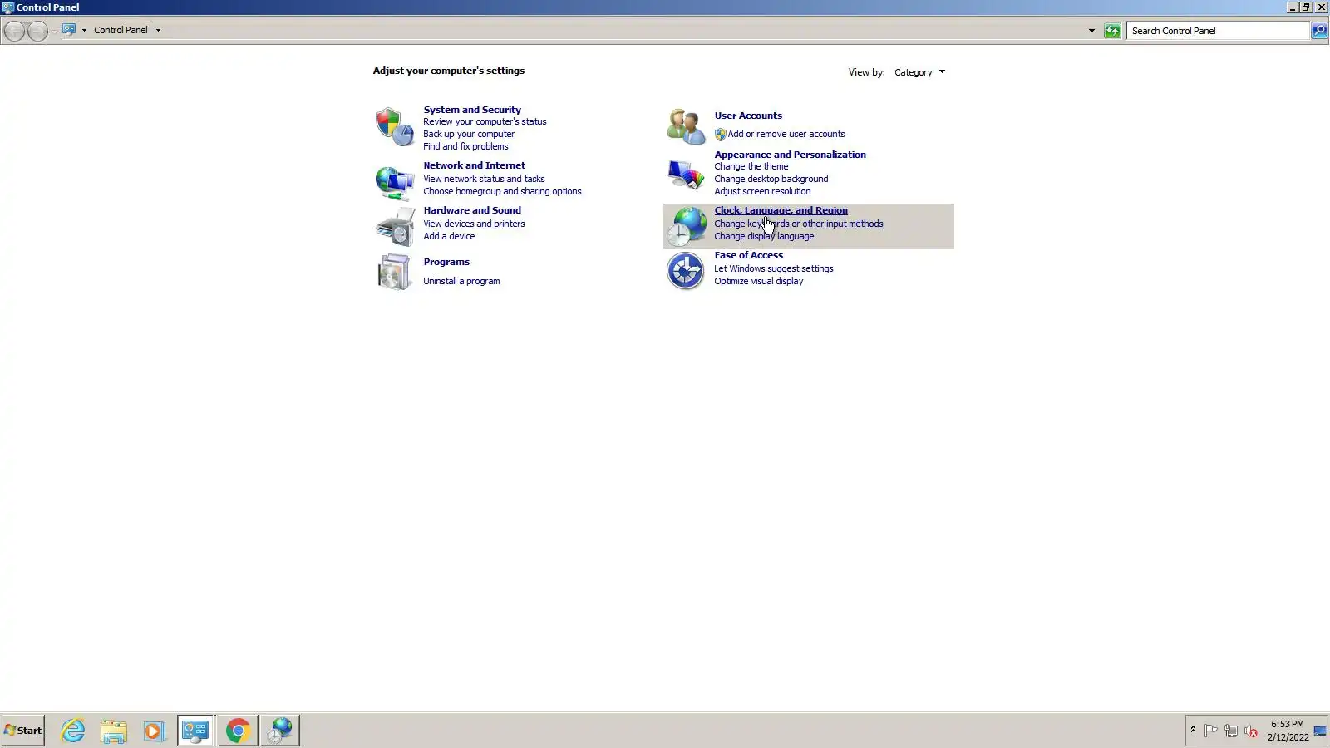Click Let Windows suggest settings link
This screenshot has width=1330, height=748.
coord(774,268)
